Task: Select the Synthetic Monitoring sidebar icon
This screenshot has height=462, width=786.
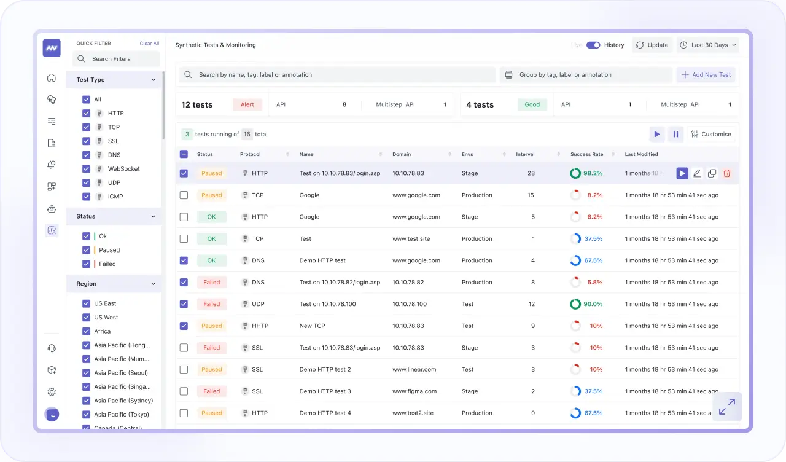Action: tap(52, 230)
